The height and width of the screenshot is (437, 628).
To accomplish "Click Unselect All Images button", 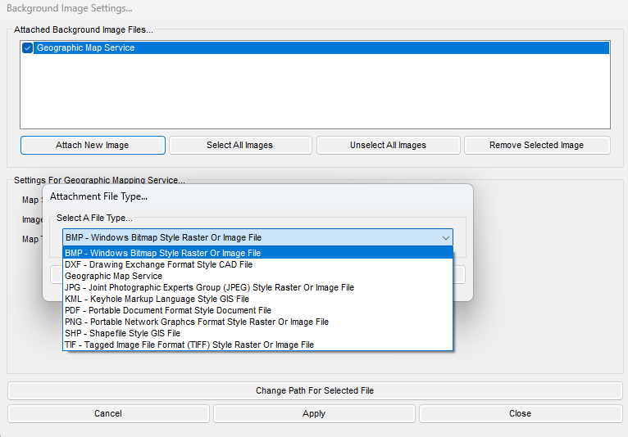I will (x=388, y=145).
